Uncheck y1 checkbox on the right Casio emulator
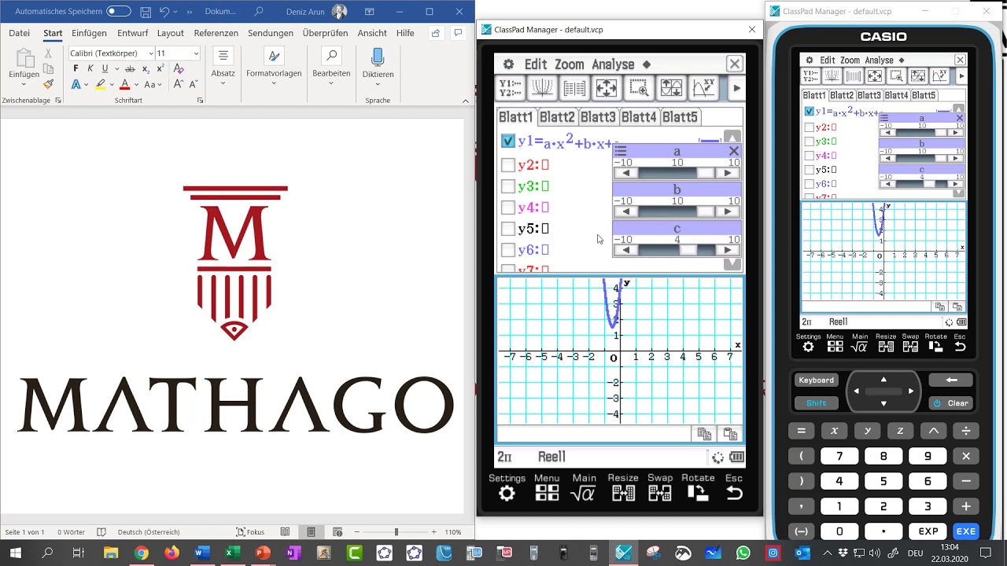1007x566 pixels. [809, 112]
